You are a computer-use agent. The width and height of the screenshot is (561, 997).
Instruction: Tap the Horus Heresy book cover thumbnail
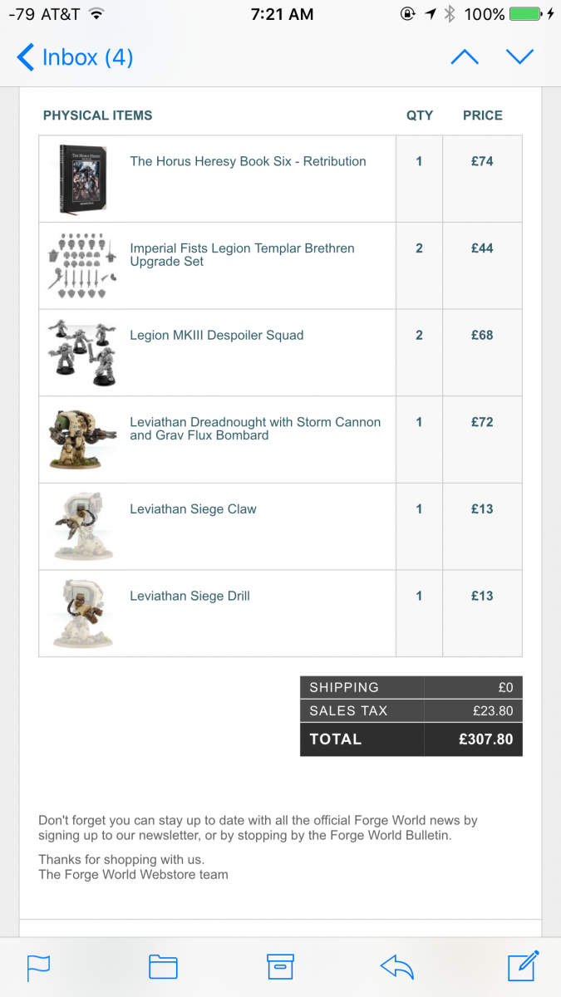click(84, 179)
